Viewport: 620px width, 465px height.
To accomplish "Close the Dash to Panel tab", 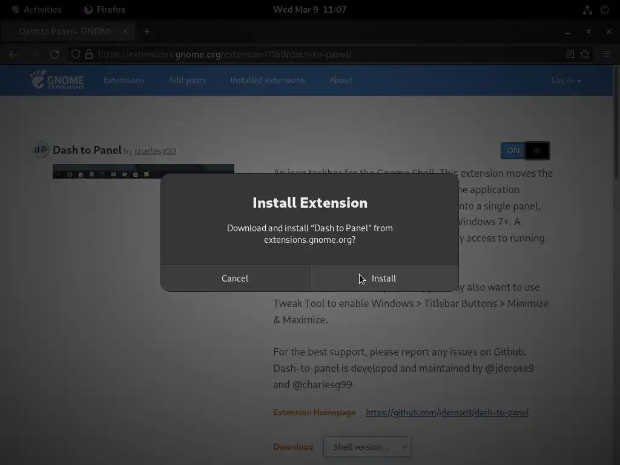I will point(125,31).
